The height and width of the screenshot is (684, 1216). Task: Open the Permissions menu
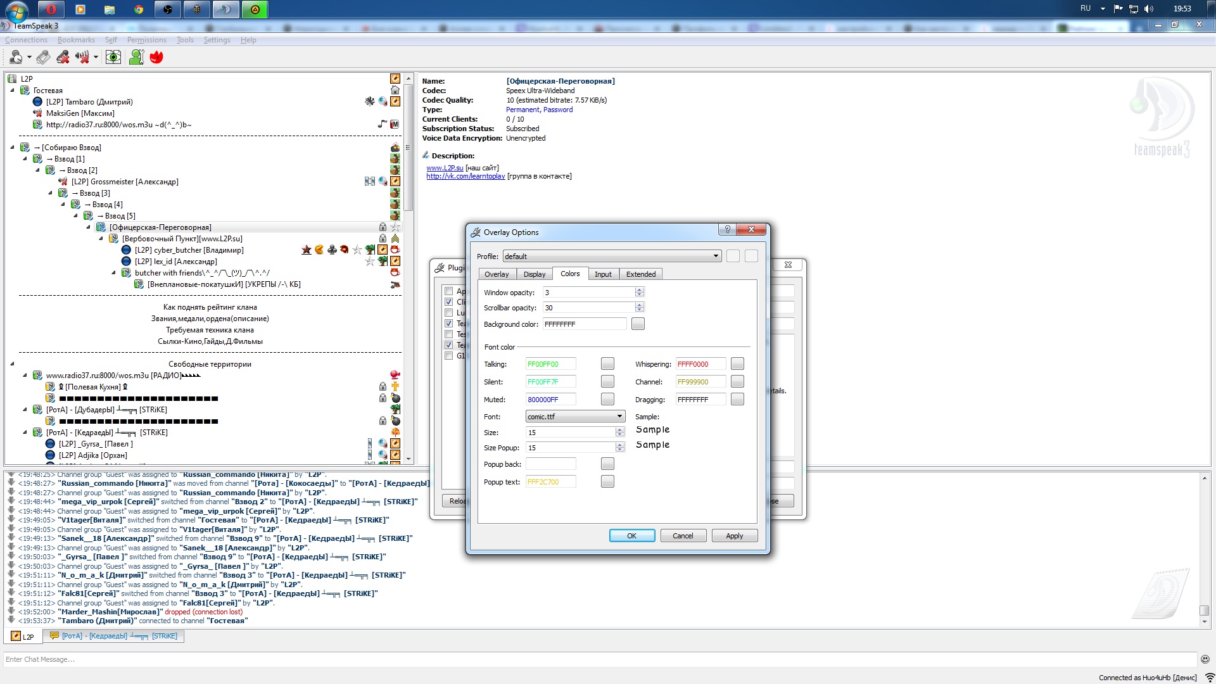click(146, 40)
